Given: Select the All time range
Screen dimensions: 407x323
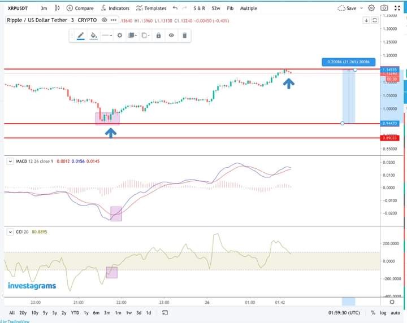Looking at the screenshot, I should [12, 313].
